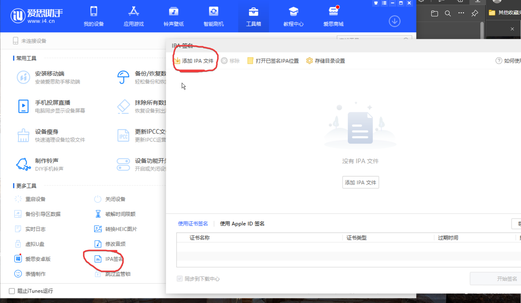The width and height of the screenshot is (521, 303).
Task: Switch to the 铃声壁纸 tab
Action: pyautogui.click(x=173, y=16)
